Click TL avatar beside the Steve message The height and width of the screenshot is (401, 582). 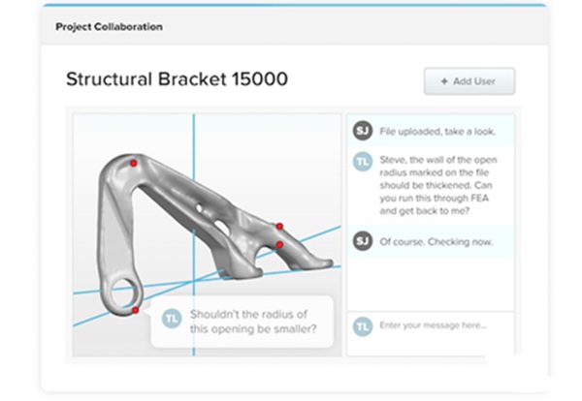point(363,163)
